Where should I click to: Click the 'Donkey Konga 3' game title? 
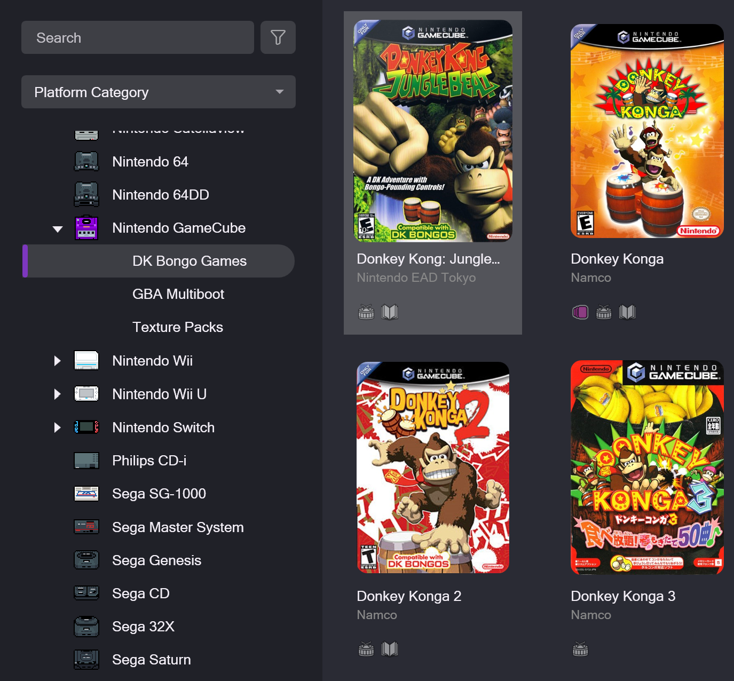[x=623, y=596]
